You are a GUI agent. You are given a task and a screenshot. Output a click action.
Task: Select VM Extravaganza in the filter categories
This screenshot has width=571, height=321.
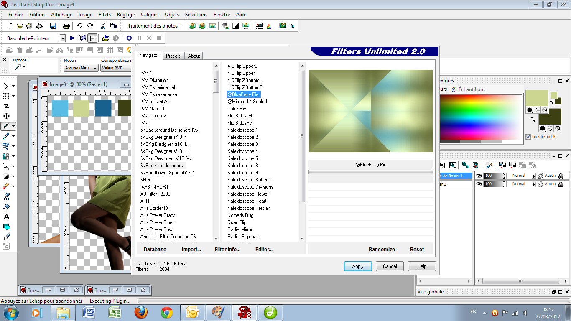pos(159,94)
